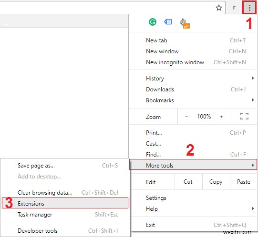The width and height of the screenshot is (258, 237).
Task: Select Print... from the menu
Action: [x=193, y=133]
